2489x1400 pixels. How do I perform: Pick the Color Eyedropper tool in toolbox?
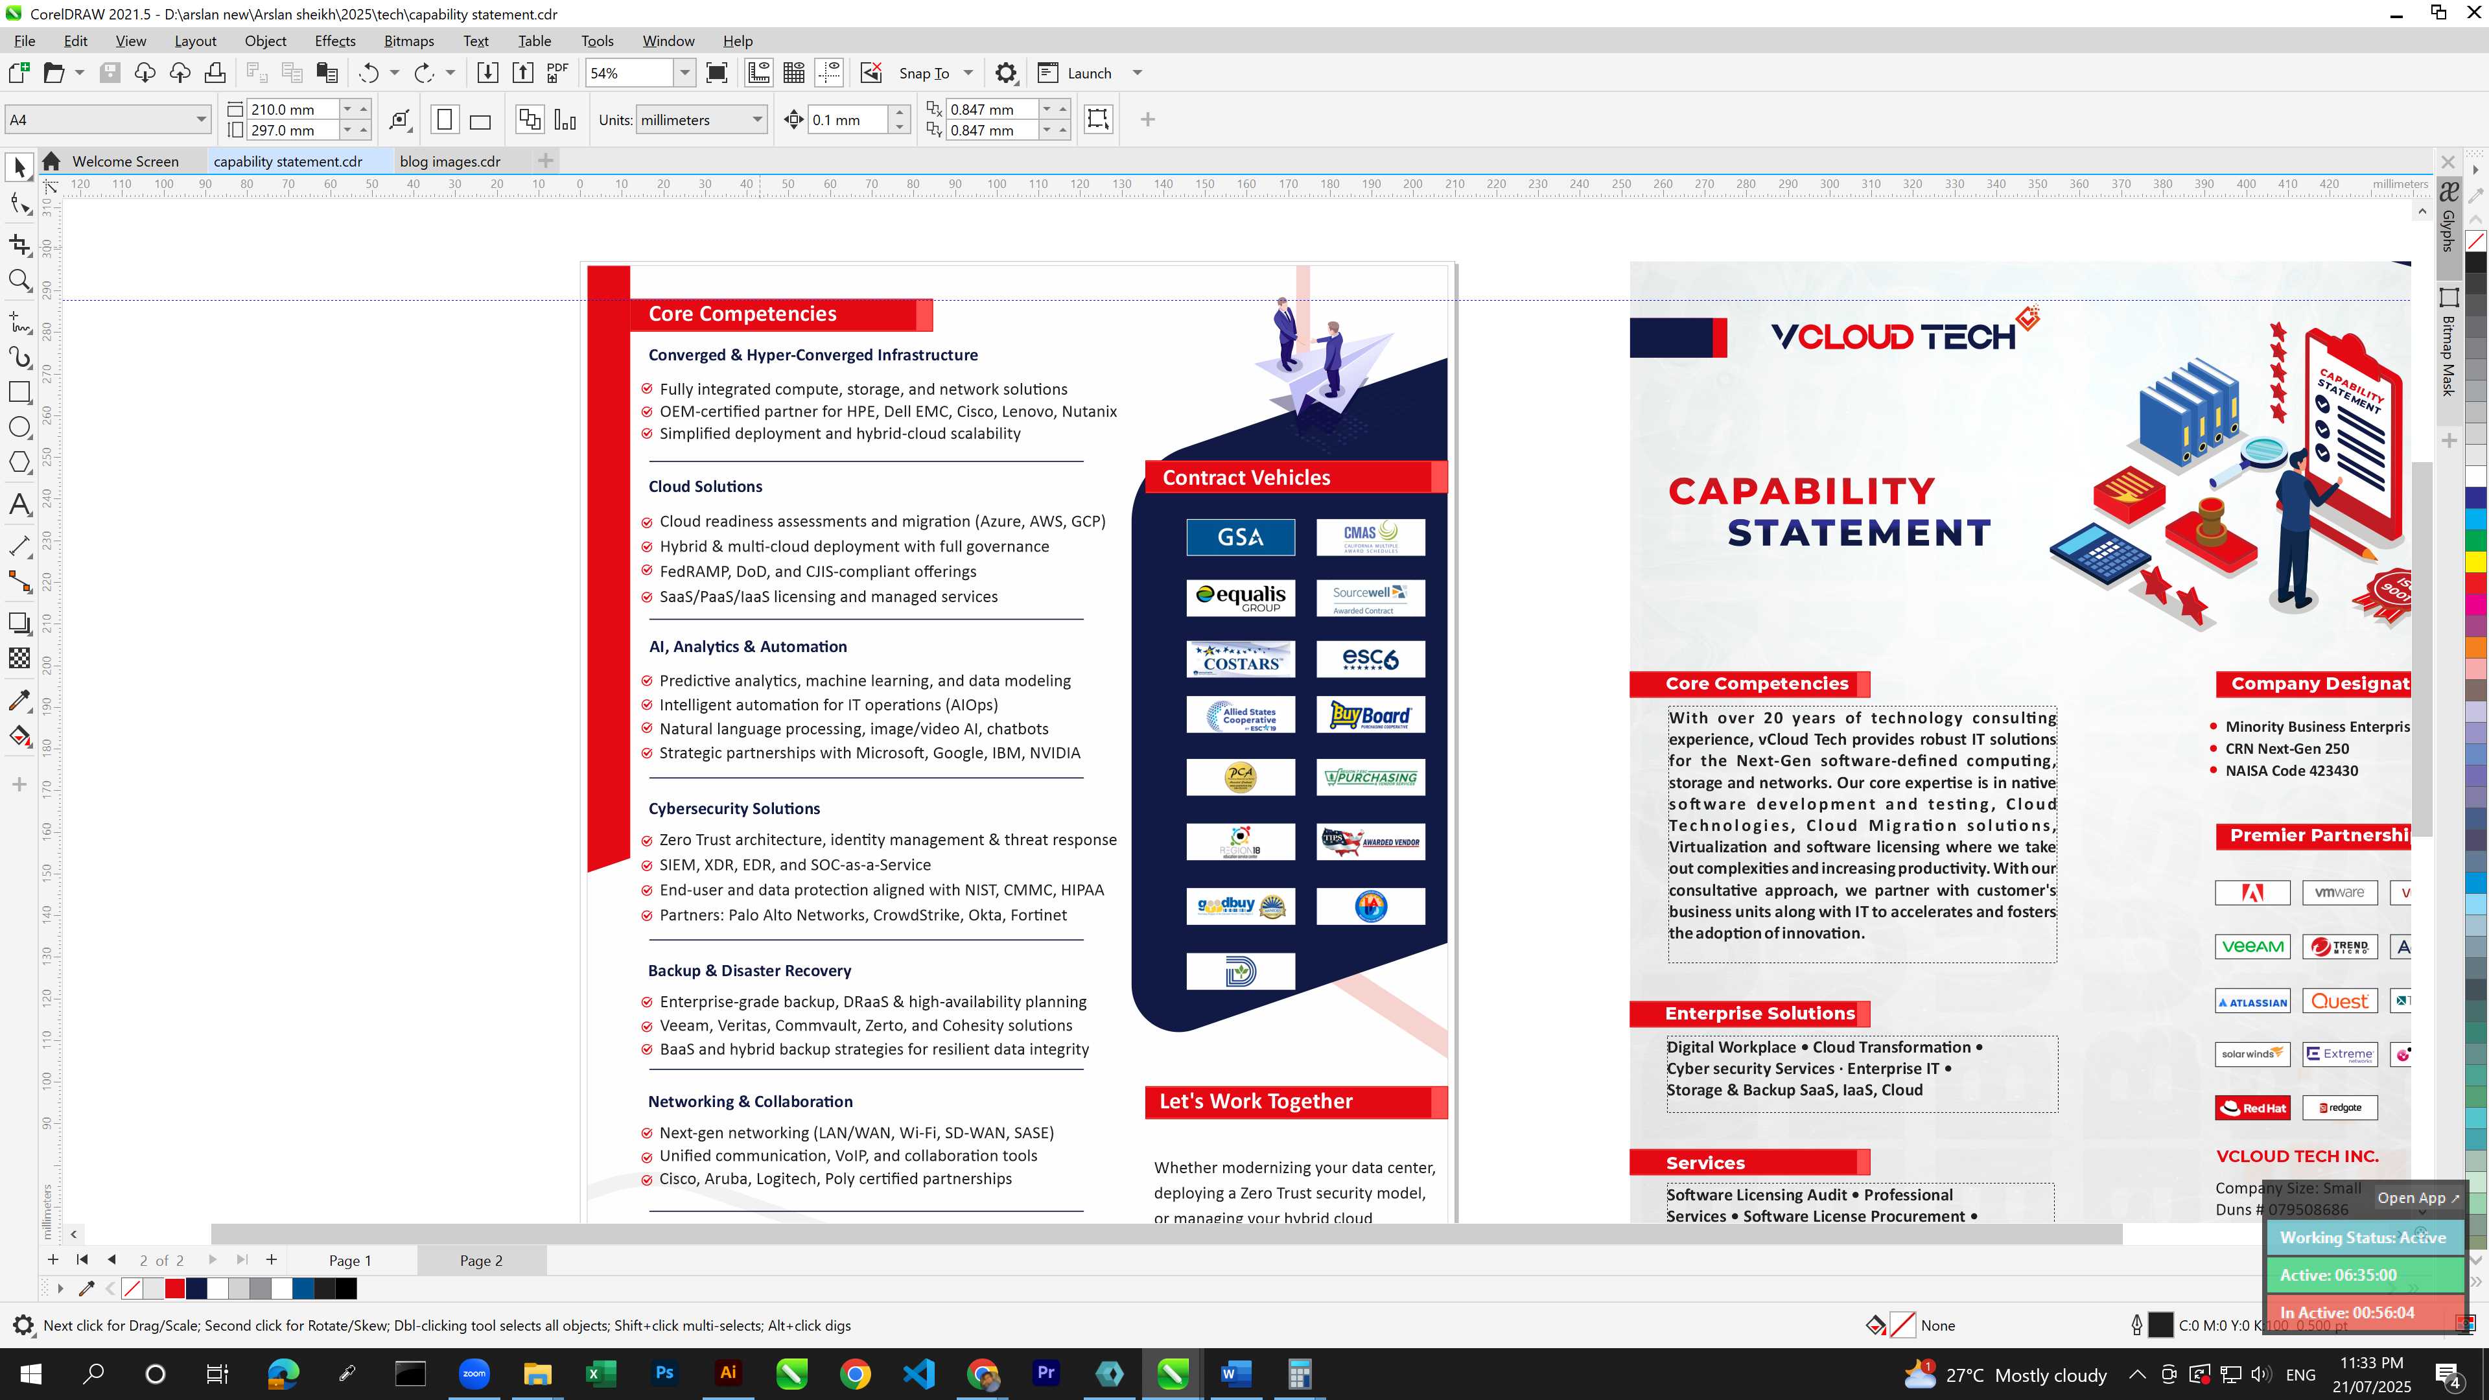(x=19, y=699)
